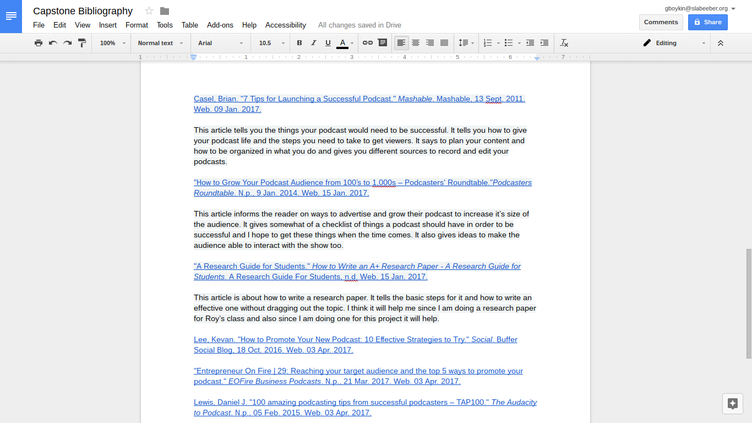
Task: Click the blue Share button
Action: pos(707,22)
